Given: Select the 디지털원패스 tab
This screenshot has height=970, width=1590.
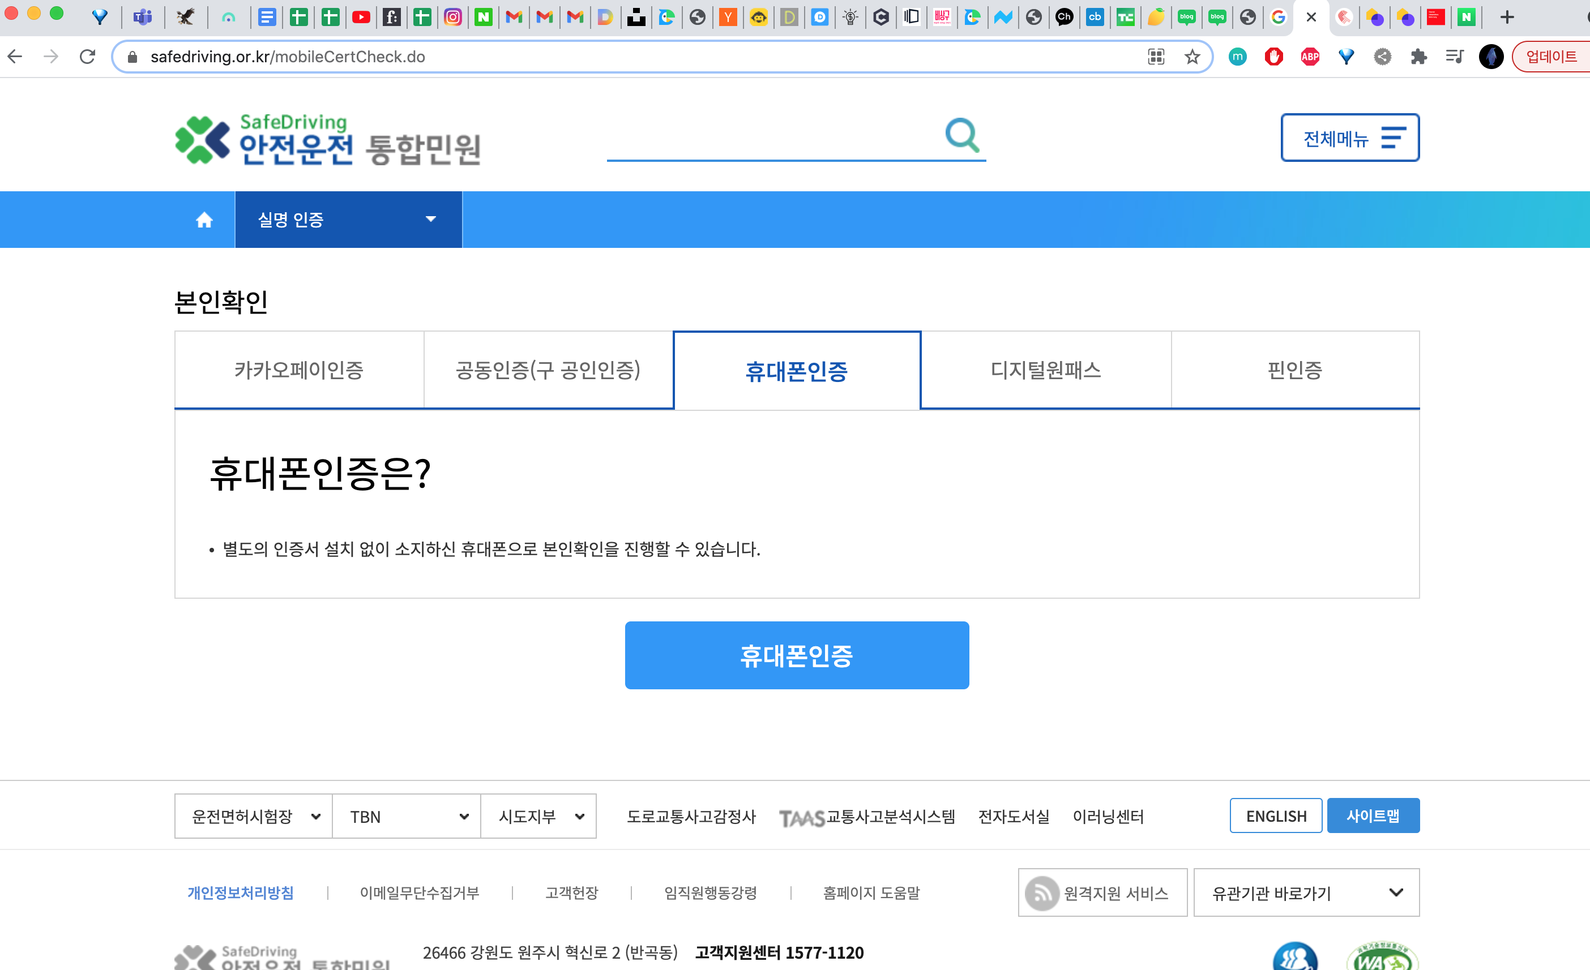Looking at the screenshot, I should click(1045, 370).
